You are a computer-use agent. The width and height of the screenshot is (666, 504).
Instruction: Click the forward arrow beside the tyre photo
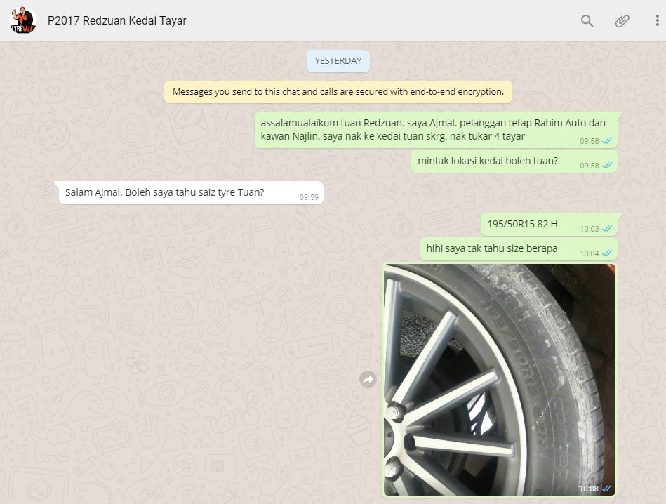tap(368, 380)
